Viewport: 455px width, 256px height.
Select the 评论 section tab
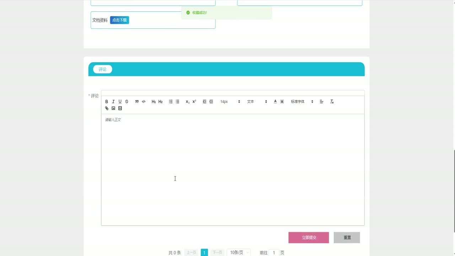[x=103, y=69]
